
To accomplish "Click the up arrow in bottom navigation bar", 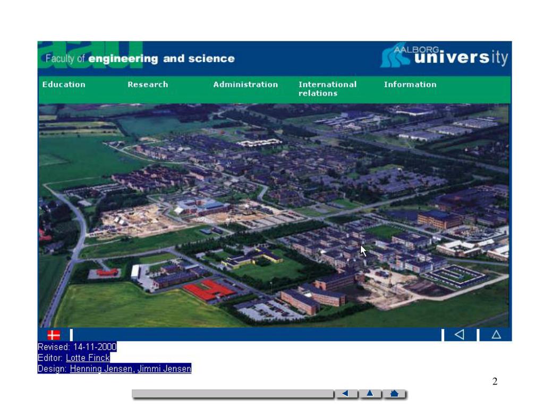I will point(370,394).
